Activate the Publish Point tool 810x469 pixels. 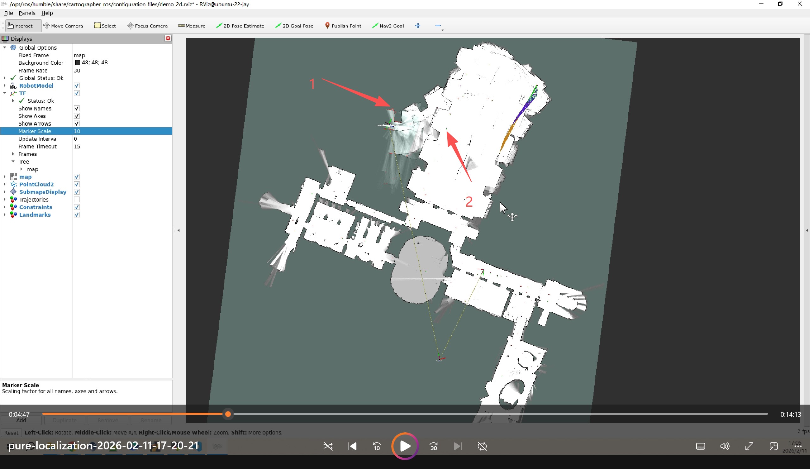(x=343, y=26)
